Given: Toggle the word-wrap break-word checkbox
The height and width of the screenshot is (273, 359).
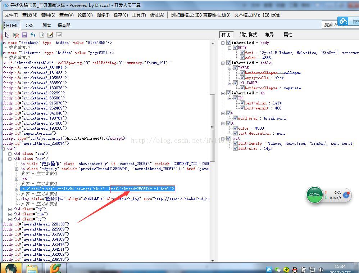Looking at the screenshot, I should click(x=235, y=118).
